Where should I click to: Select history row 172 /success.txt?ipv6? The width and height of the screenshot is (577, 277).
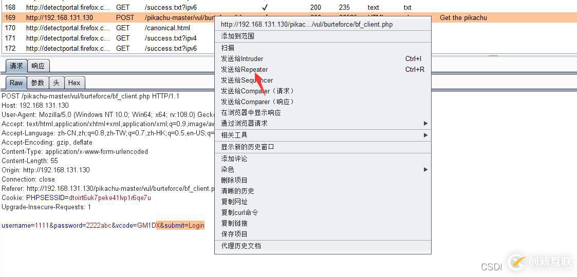point(108,49)
